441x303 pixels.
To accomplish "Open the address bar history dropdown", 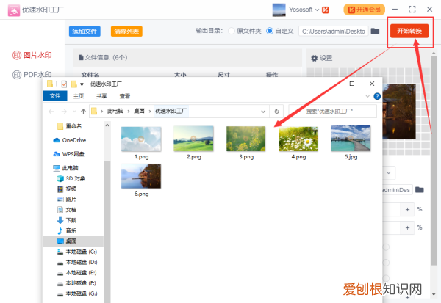I will (x=263, y=112).
